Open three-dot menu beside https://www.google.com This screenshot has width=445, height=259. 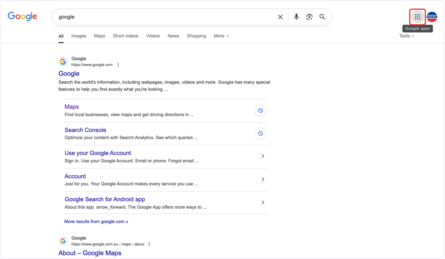[x=118, y=65]
